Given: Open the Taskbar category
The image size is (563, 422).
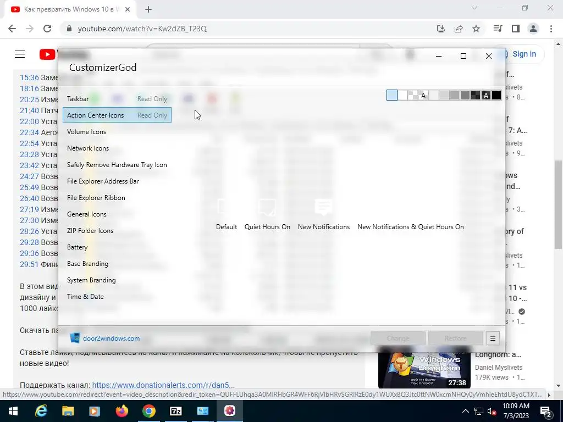Looking at the screenshot, I should coord(117,99).
